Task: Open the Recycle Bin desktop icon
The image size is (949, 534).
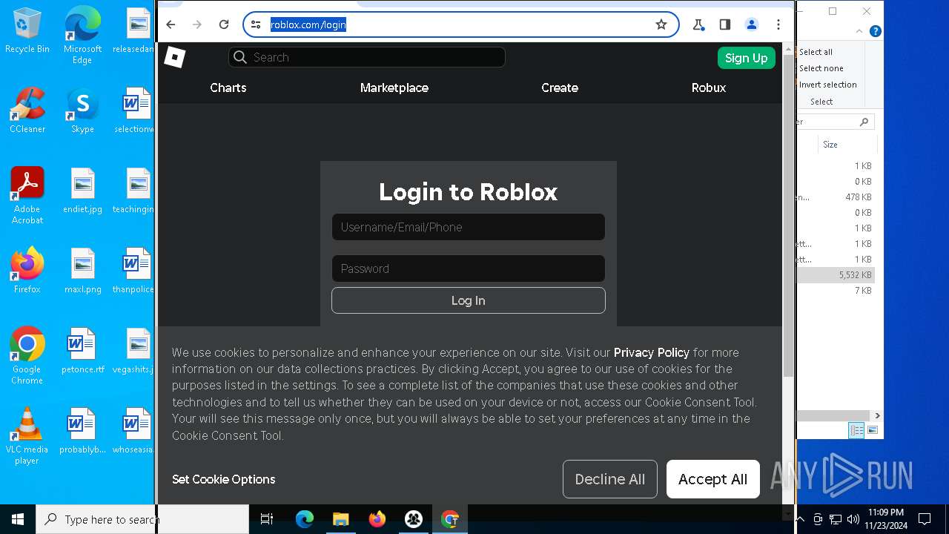Action: [27, 31]
